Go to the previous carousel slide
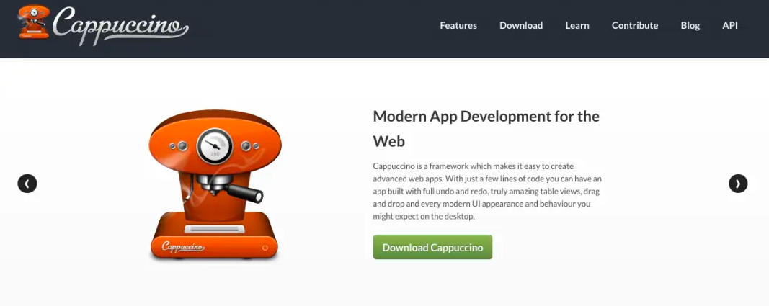 27,184
